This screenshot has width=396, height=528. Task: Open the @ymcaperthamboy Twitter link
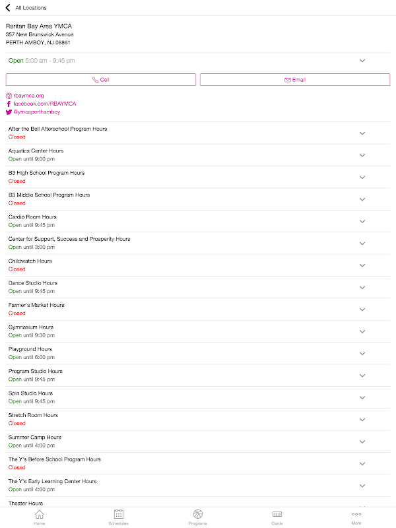click(37, 112)
